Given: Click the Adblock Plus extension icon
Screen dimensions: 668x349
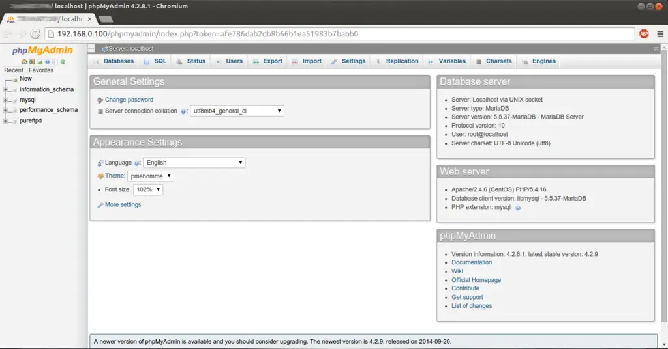Looking at the screenshot, I should point(644,34).
